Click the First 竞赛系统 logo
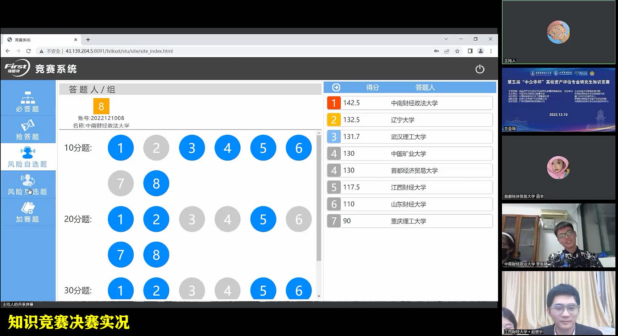 tap(41, 68)
